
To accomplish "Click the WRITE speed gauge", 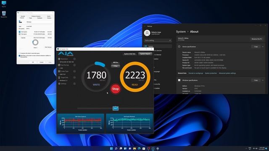I will [x=96, y=76].
